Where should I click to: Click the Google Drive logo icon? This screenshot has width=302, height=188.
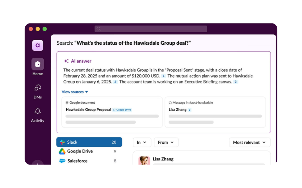[x=62, y=151]
